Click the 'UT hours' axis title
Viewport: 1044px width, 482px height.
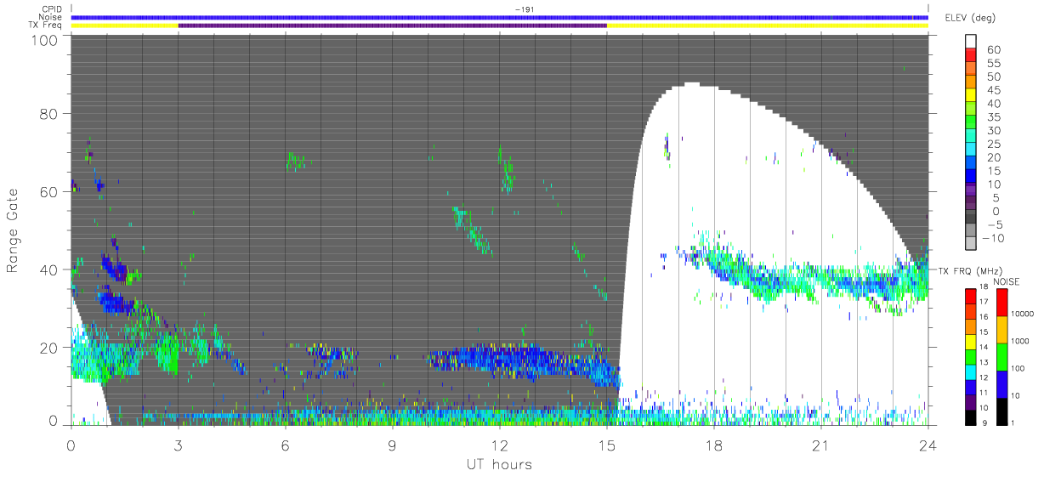498,464
